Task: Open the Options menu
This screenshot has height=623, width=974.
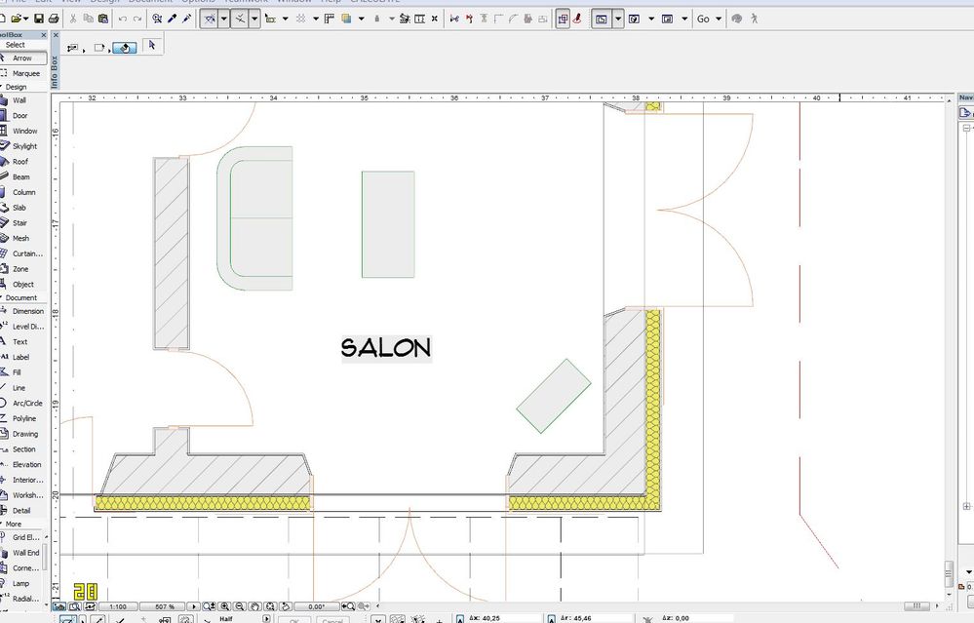Action: tap(198, 1)
